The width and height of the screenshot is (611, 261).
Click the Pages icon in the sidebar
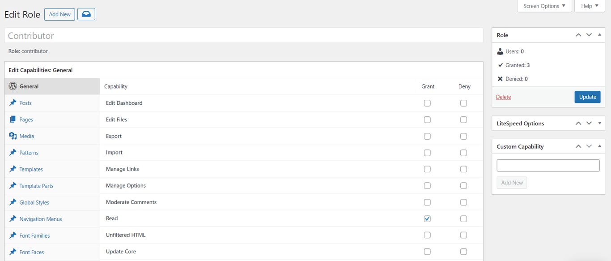pos(13,119)
